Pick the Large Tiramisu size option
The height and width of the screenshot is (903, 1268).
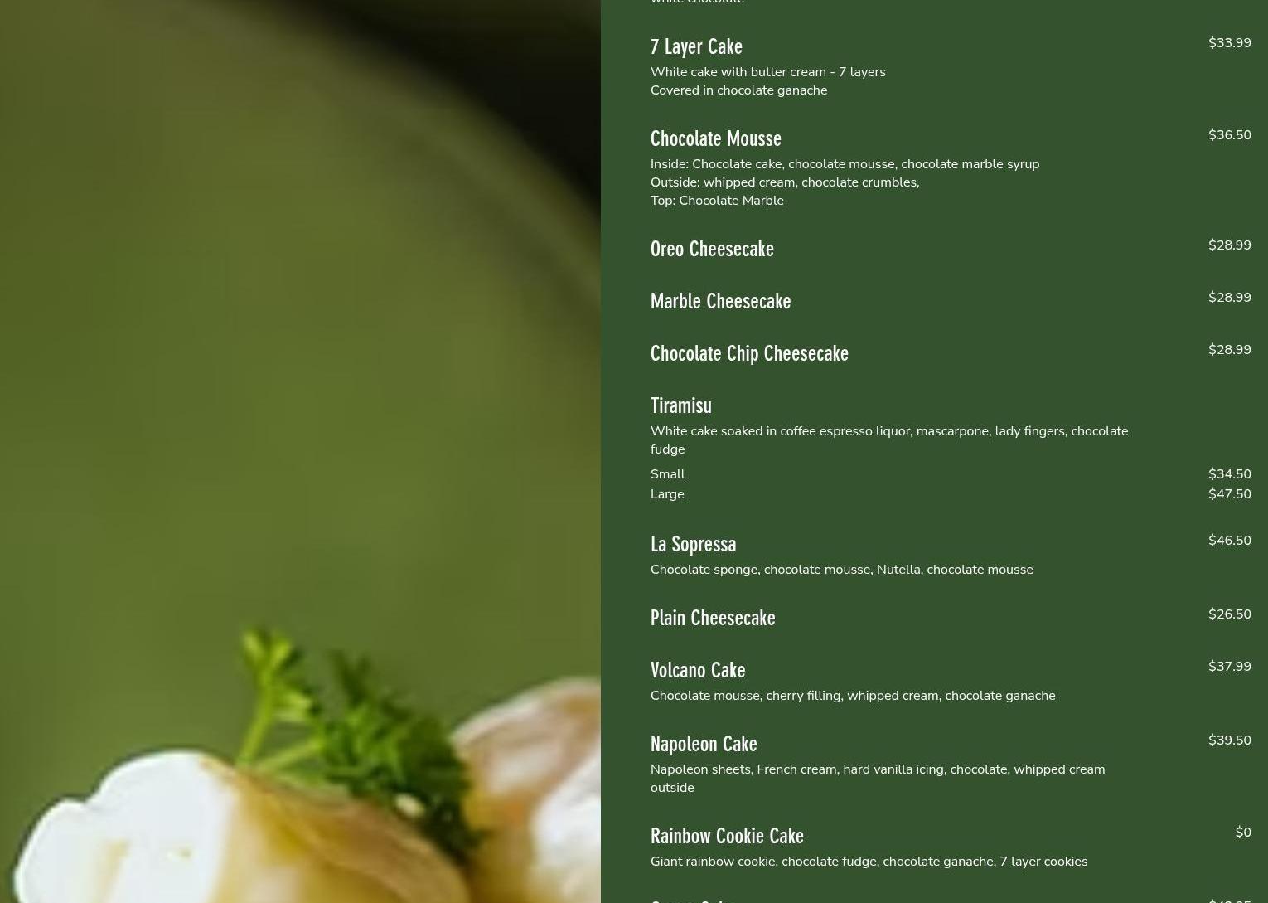[x=667, y=494]
